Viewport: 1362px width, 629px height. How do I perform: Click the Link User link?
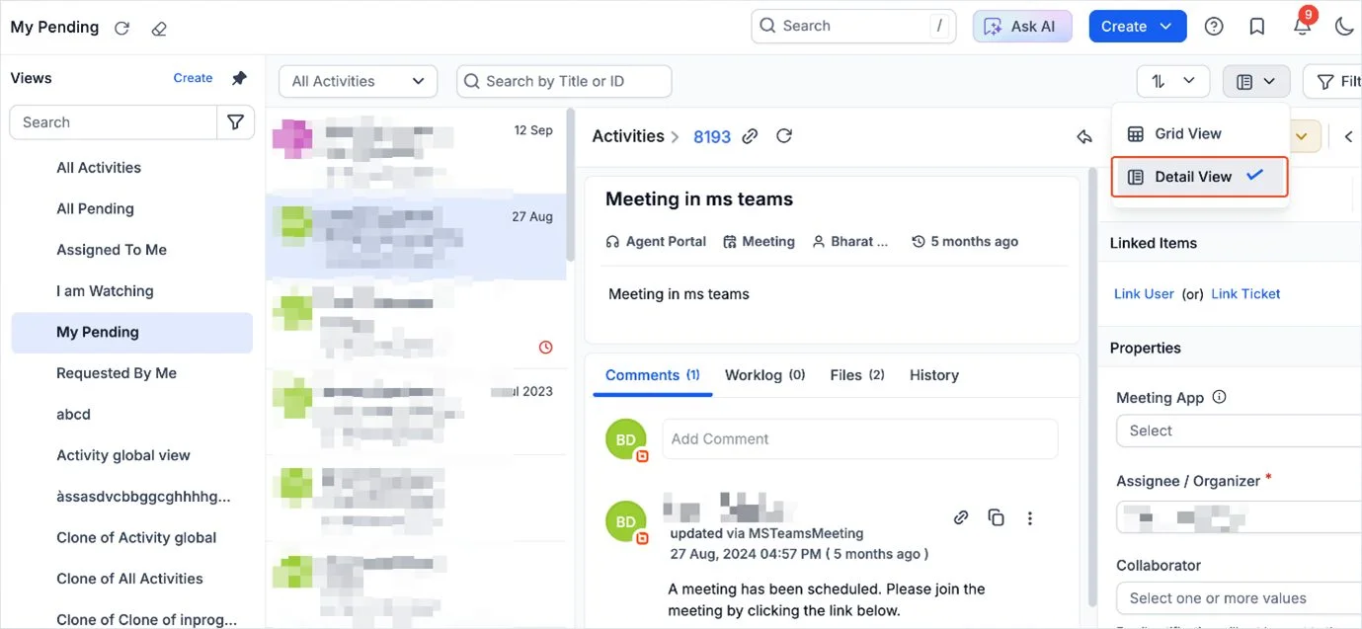pos(1144,293)
